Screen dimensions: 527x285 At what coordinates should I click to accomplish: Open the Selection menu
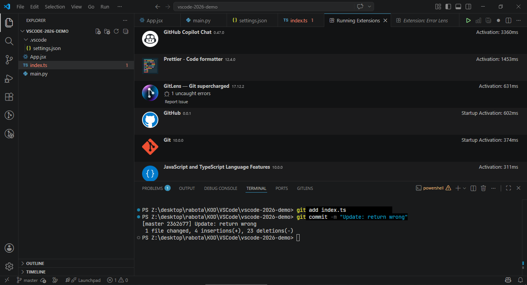55,7
